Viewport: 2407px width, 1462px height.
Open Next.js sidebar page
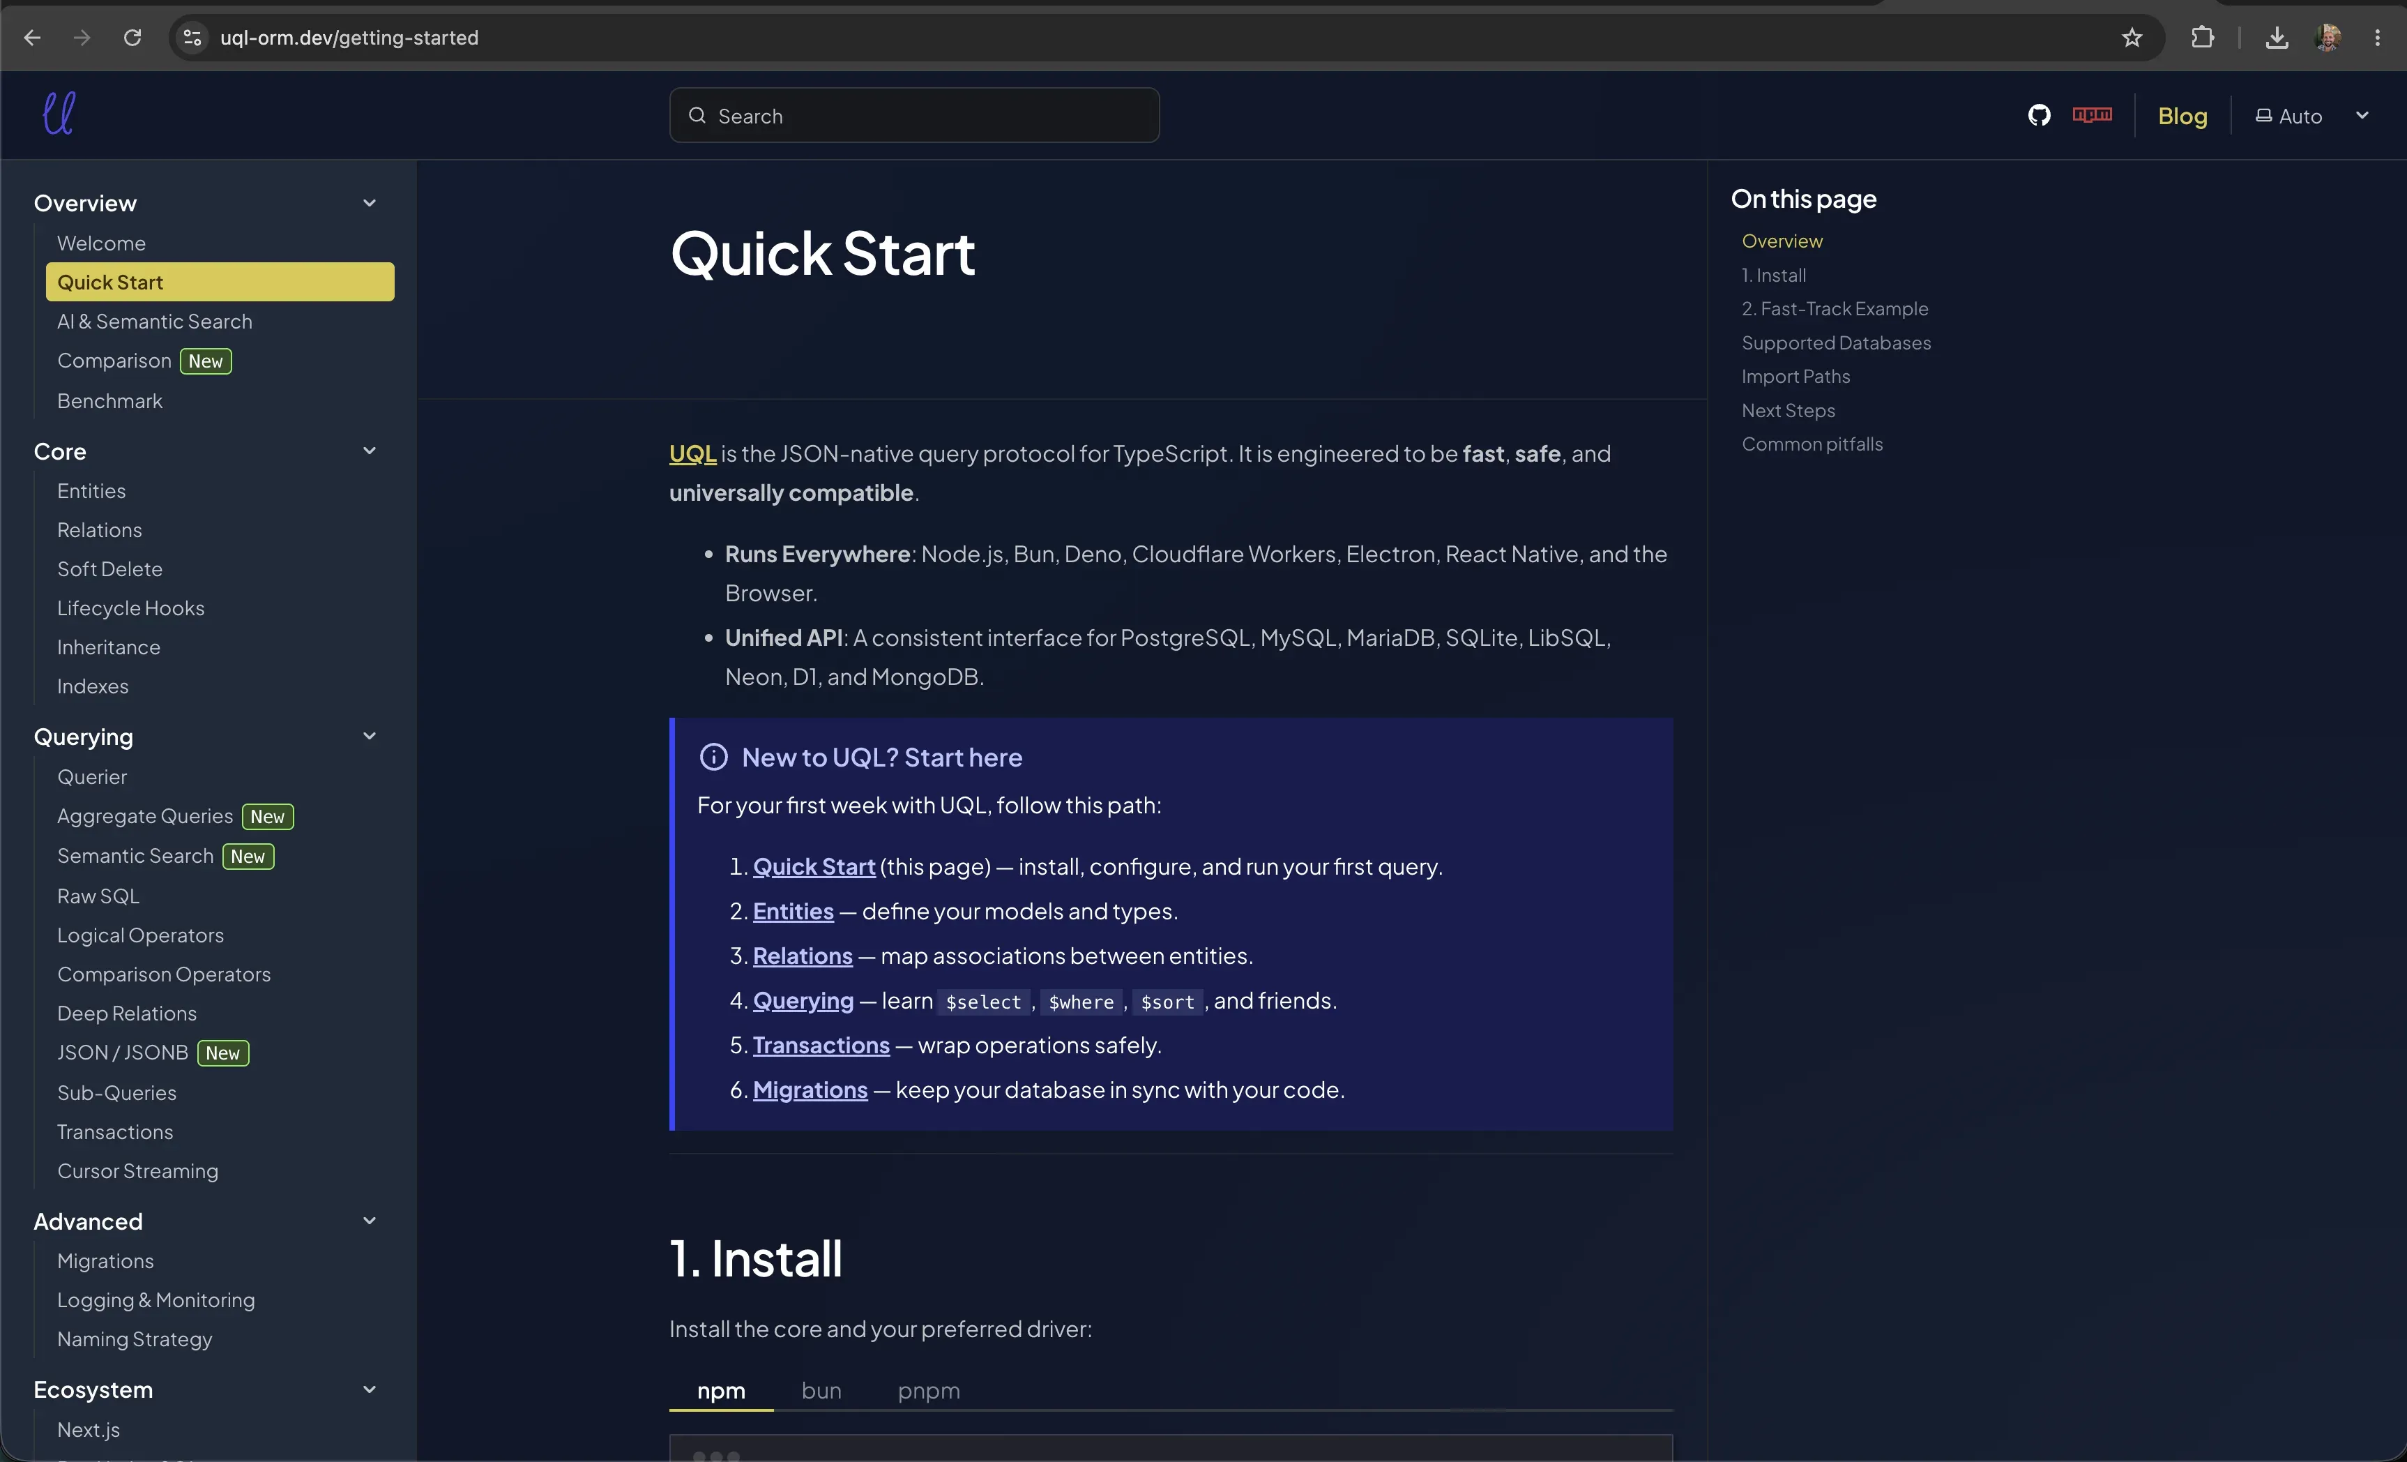tap(88, 1430)
